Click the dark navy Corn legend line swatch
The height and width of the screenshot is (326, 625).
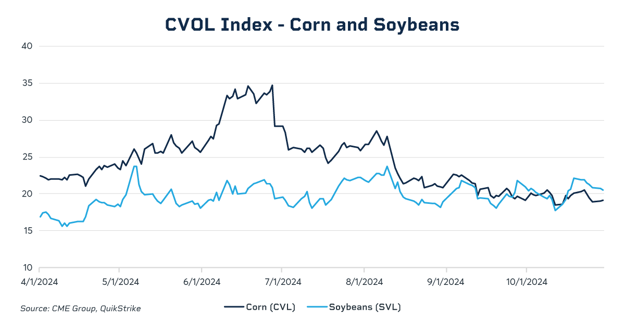tap(234, 307)
